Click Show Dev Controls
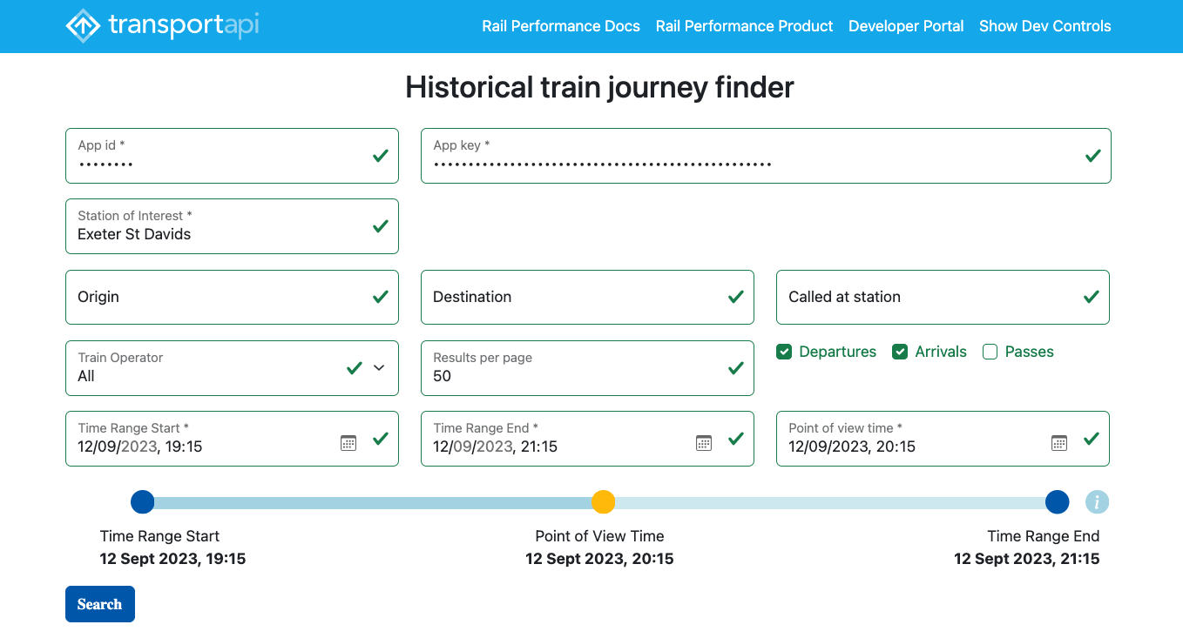This screenshot has height=638, width=1183. [x=1045, y=26]
